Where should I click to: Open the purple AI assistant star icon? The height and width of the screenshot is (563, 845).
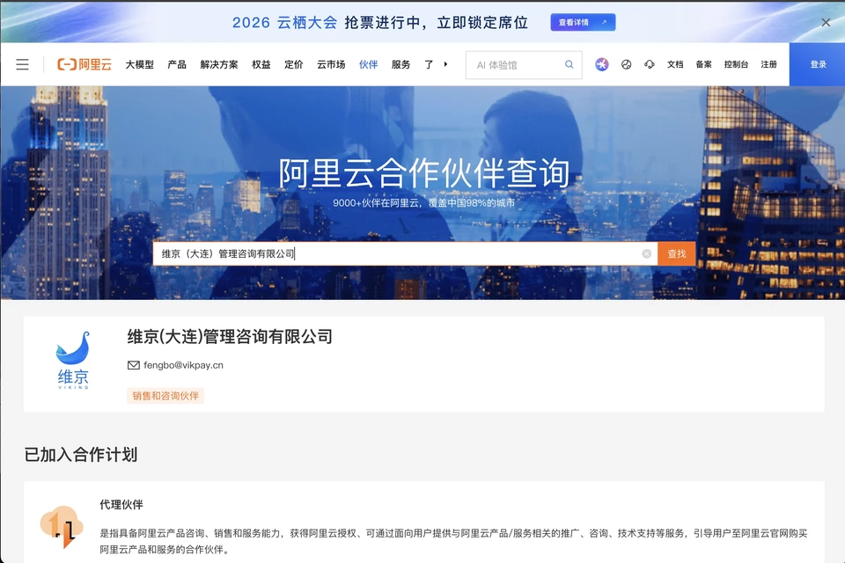click(602, 64)
